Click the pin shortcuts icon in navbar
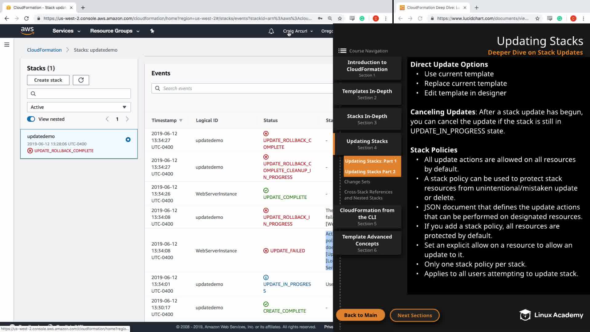590x332 pixels. [x=152, y=31]
